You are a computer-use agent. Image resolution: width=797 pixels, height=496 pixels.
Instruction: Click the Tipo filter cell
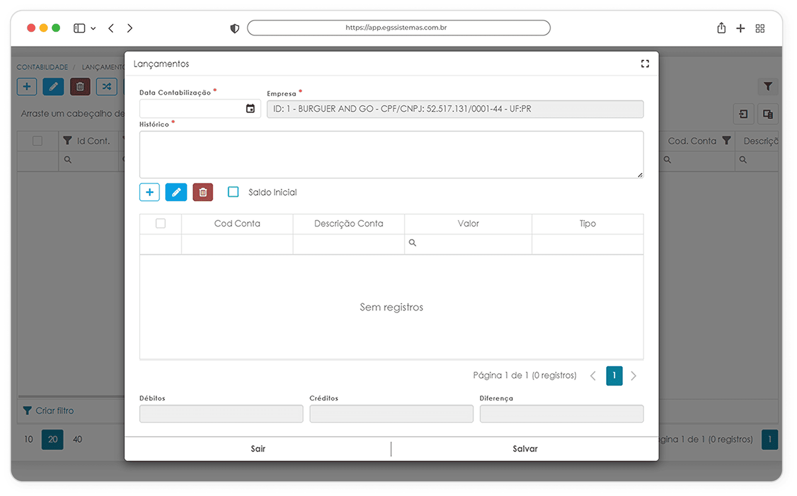click(588, 244)
